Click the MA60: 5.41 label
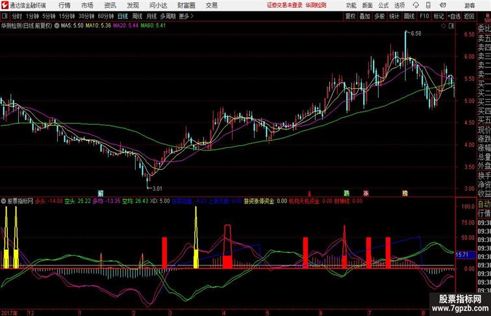The height and width of the screenshot is (316, 491). pos(153,26)
